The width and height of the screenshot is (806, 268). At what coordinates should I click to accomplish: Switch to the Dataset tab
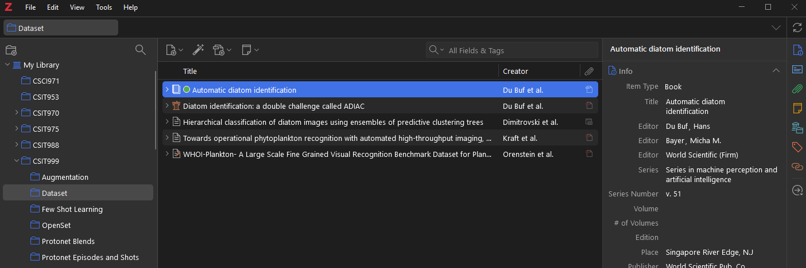point(61,27)
